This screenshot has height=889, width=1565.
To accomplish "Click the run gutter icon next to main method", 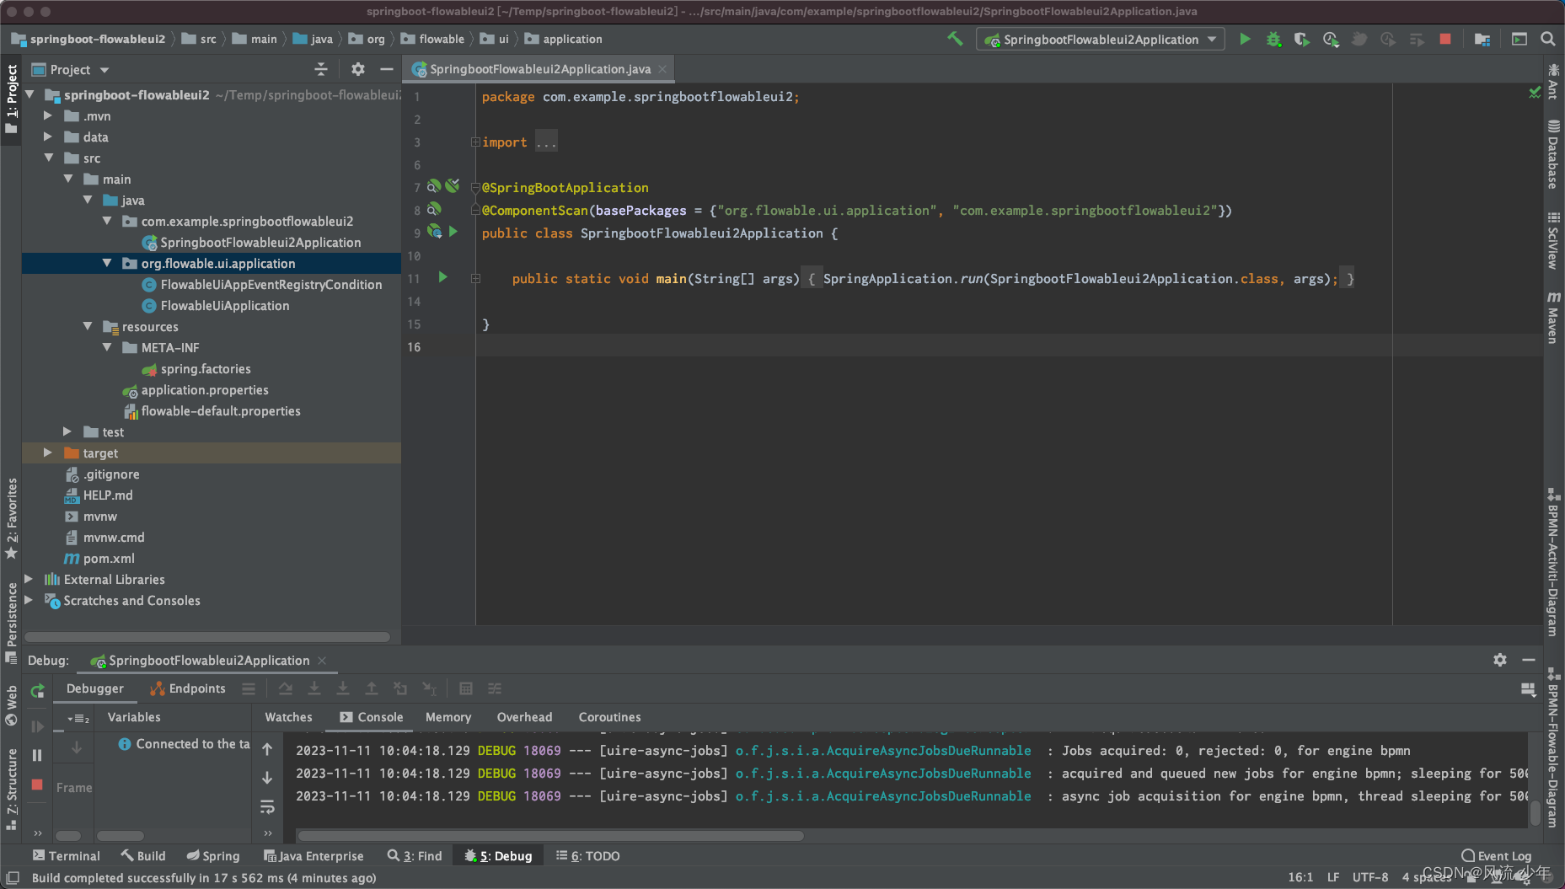I will pyautogui.click(x=442, y=278).
